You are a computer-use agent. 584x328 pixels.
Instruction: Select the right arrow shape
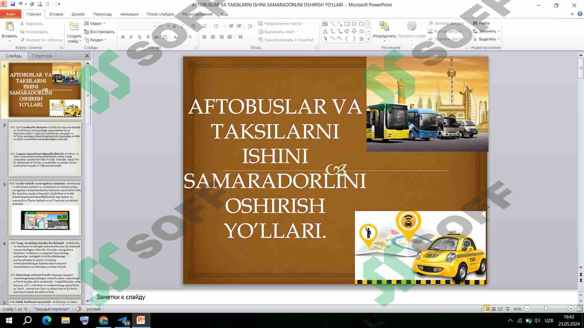347,31
